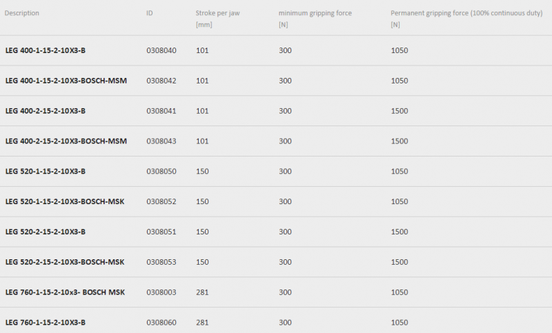Select the LEG 520-2-15-2-10X3-B description

point(46,232)
